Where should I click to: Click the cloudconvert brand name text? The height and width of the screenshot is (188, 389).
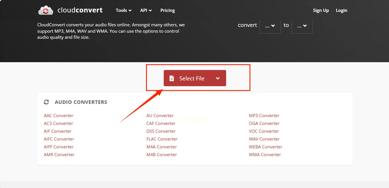pos(80,10)
